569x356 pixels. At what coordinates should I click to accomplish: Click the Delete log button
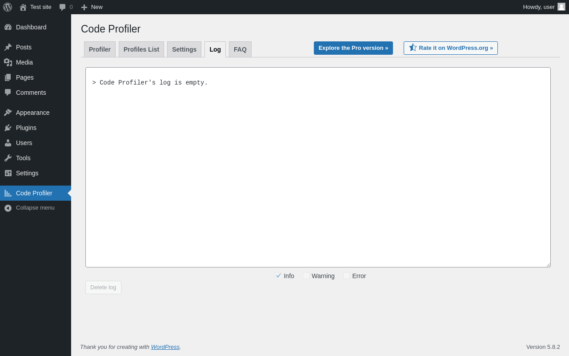tap(103, 287)
